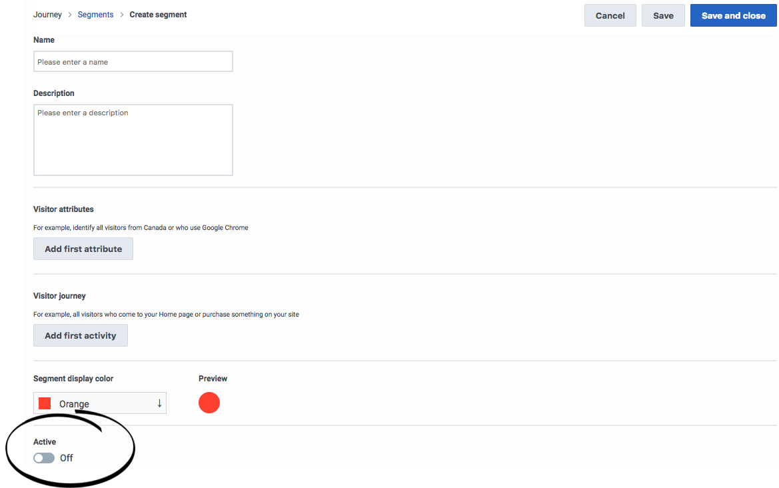The image size is (779, 488).
Task: Click Save and close
Action: [x=733, y=15]
